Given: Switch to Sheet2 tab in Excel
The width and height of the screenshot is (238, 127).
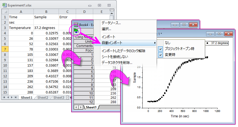Looking at the screenshot, I should coord(43,98).
